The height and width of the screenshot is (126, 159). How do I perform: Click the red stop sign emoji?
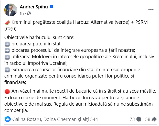click(x=7, y=91)
